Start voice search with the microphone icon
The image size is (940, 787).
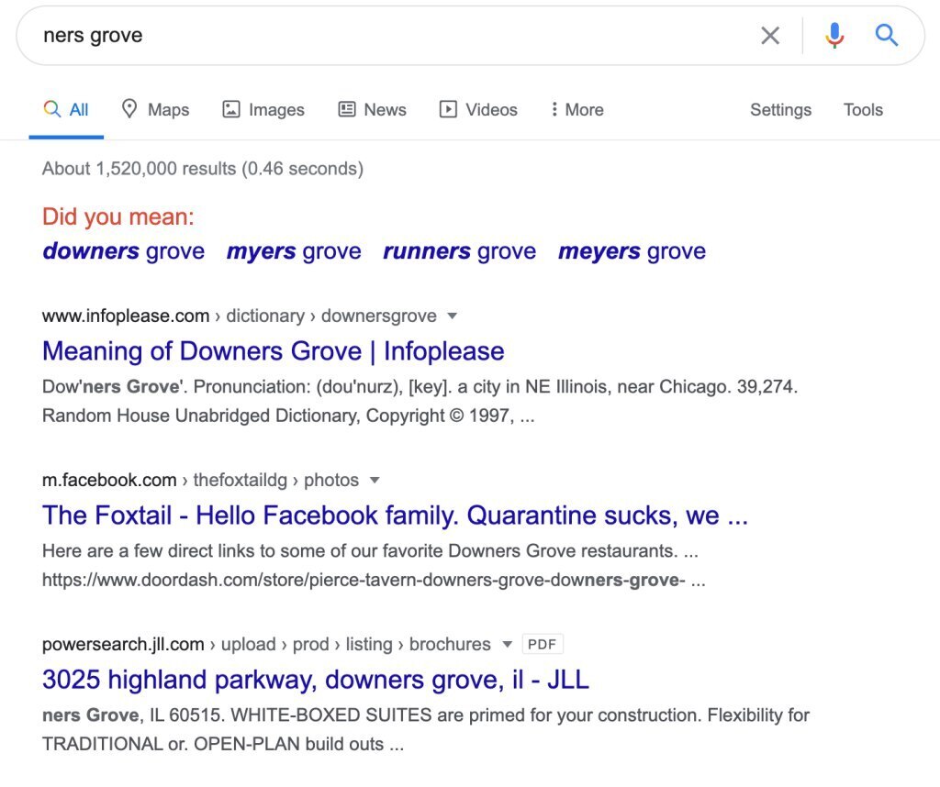click(x=834, y=36)
